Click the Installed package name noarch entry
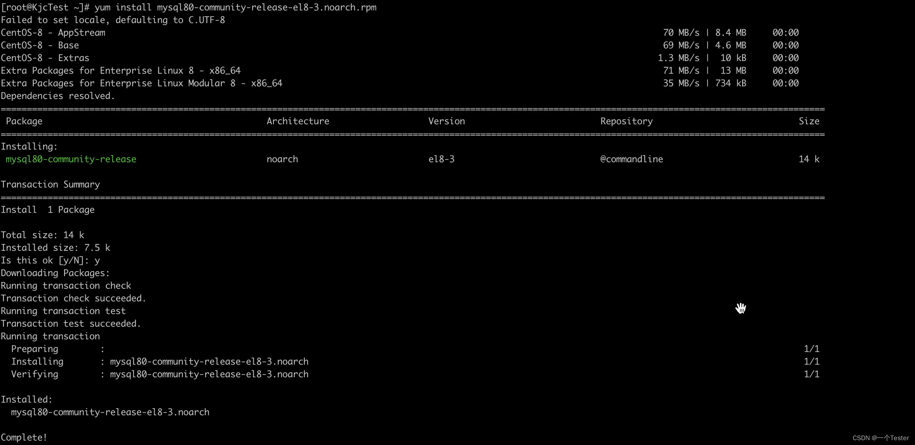 pyautogui.click(x=110, y=412)
